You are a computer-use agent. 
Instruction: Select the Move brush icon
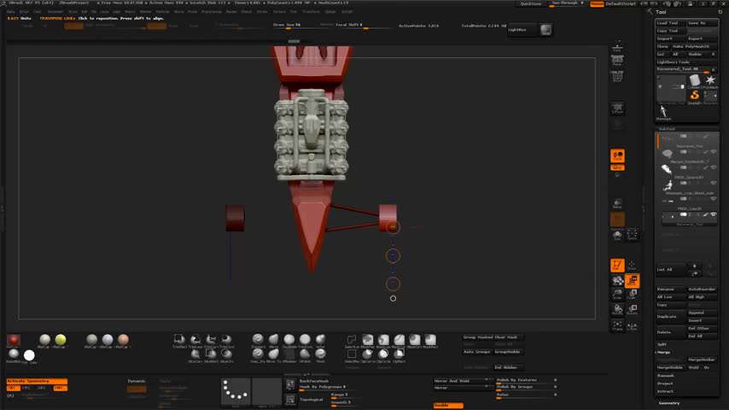tap(274, 340)
